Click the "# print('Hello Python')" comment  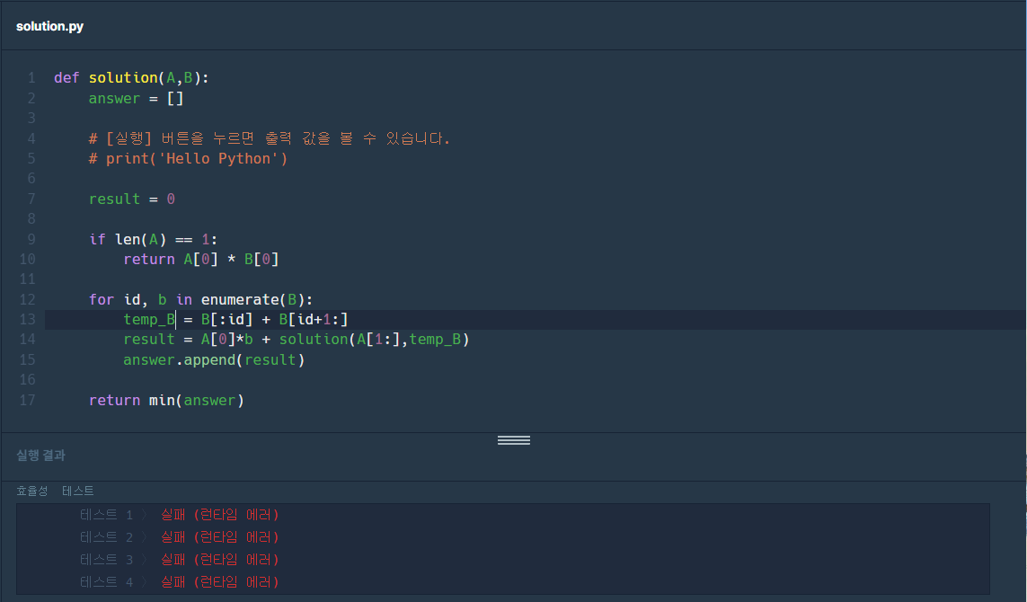[x=188, y=158]
